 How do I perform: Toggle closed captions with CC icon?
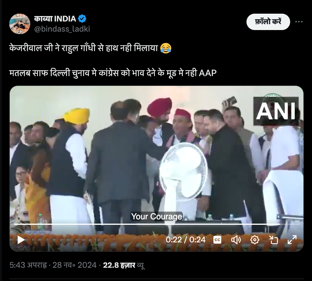[217, 240]
